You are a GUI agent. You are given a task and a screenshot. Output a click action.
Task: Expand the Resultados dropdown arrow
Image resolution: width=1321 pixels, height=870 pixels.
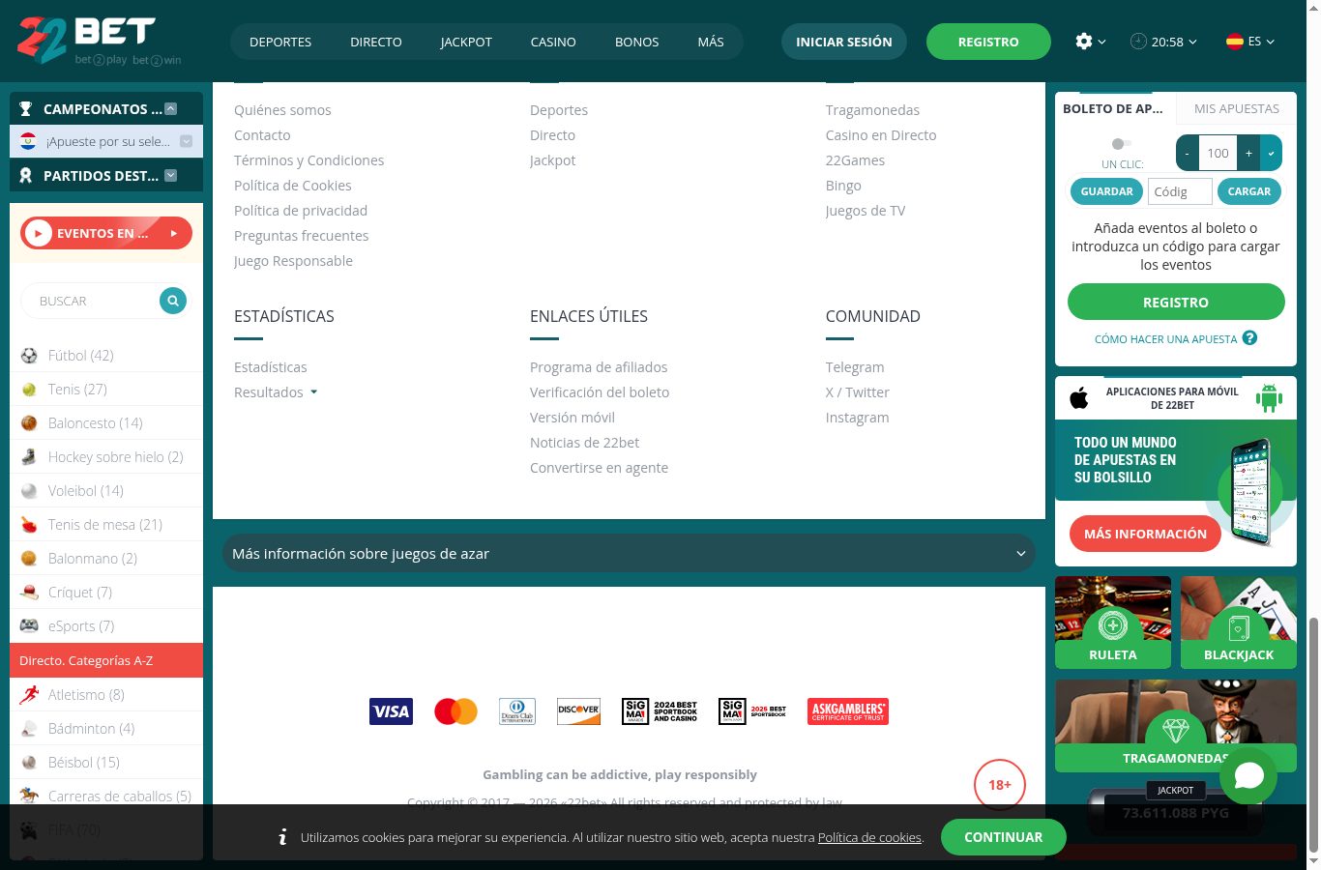[x=313, y=392]
